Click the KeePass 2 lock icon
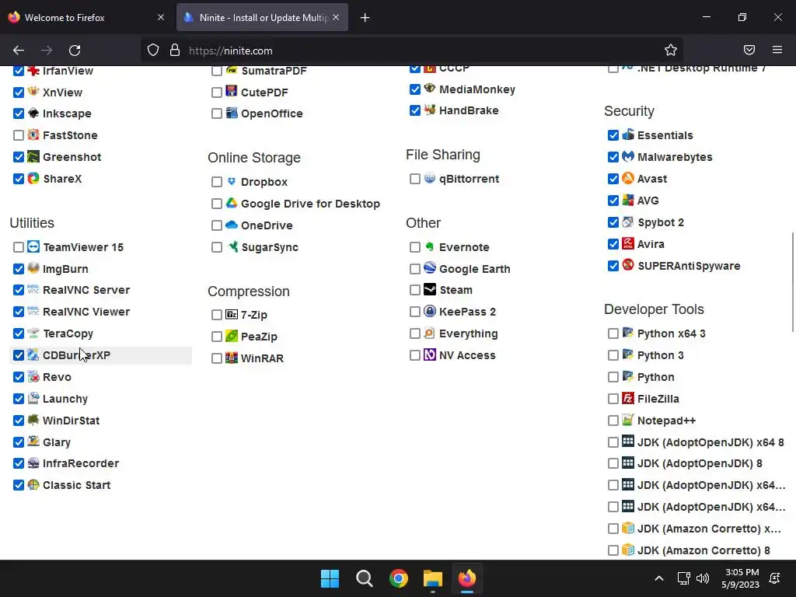Image resolution: width=796 pixels, height=597 pixels. (429, 312)
